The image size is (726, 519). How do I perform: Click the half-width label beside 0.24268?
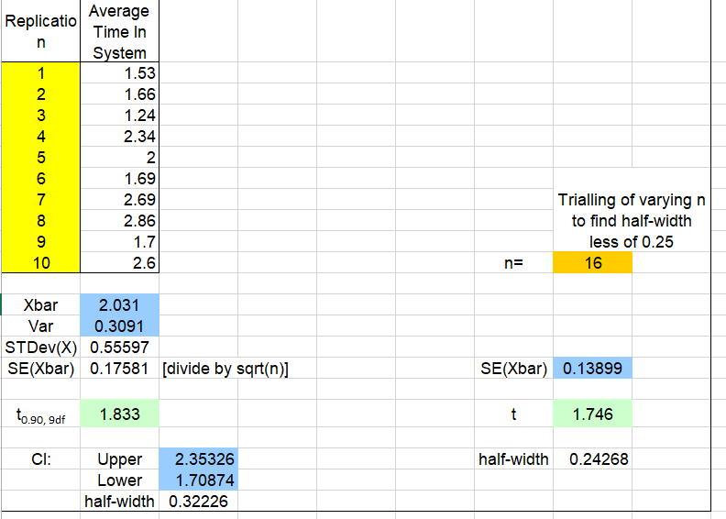coord(513,458)
